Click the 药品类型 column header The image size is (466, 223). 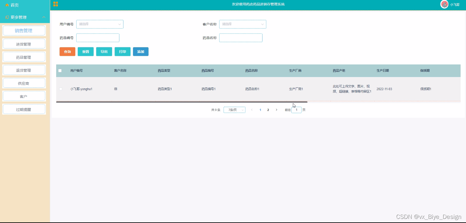(x=164, y=71)
